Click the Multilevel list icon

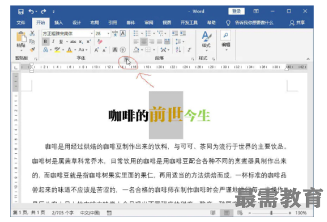coord(160,33)
